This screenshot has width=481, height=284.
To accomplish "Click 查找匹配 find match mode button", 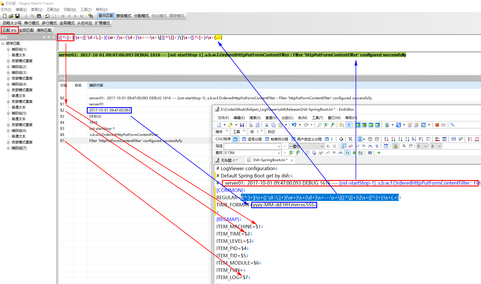I will (x=106, y=16).
